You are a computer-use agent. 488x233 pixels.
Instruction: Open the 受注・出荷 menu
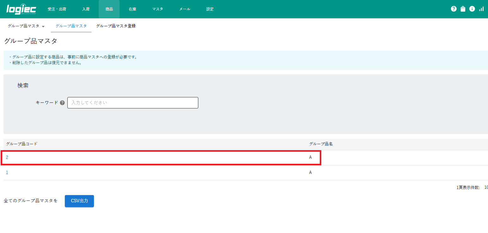(57, 9)
